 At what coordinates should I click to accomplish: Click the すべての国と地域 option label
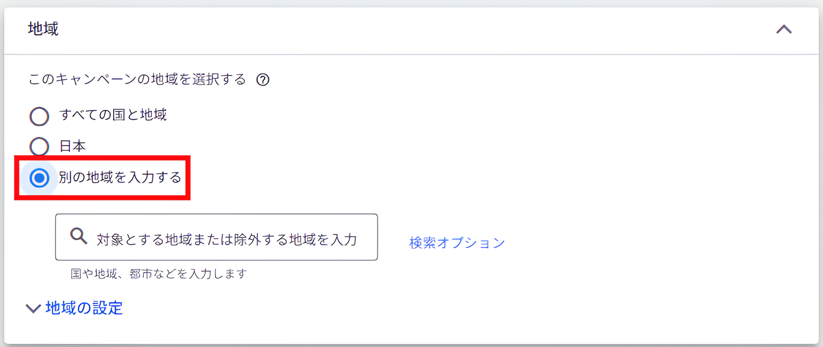pos(113,115)
